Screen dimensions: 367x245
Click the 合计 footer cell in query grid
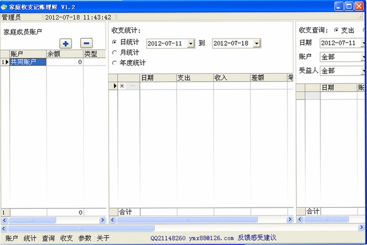tap(313, 211)
